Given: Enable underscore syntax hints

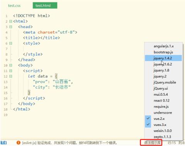Looking at the screenshot, I should (x=163, y=112).
